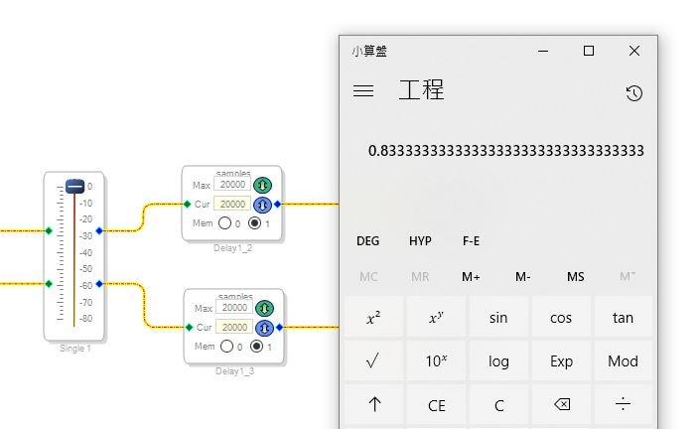Toggle DEG angle mode on the calculator
The image size is (699, 429).
coord(367,241)
